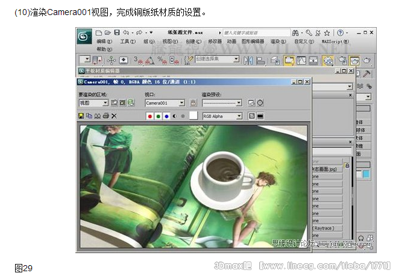
Task: Open the Create menu
Action: pyautogui.click(x=193, y=42)
